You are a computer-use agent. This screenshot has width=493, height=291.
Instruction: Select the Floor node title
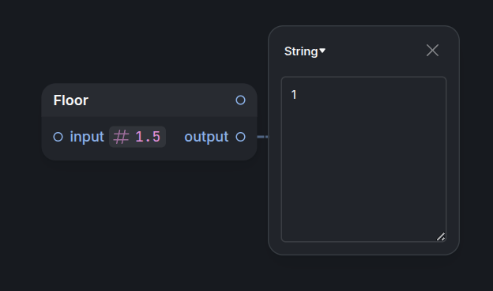click(x=71, y=100)
